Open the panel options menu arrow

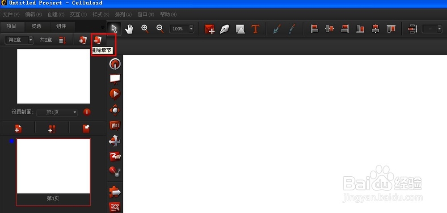[x=103, y=27]
